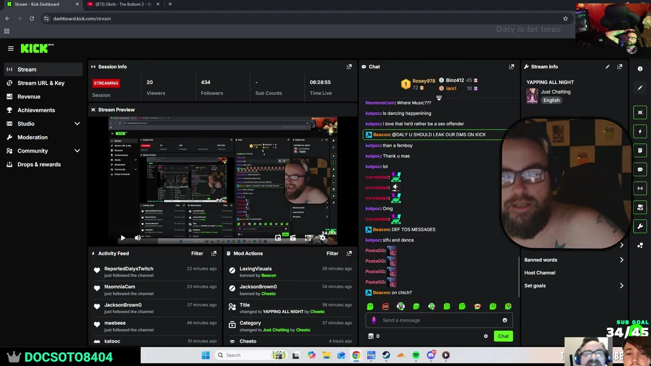Image resolution: width=651 pixels, height=366 pixels.
Task: Expand the Community sidebar section
Action: pyautogui.click(x=77, y=150)
